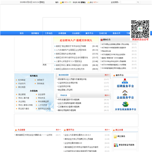This screenshot has width=152, height=152.
Task: Open 单位地图 in the 机构概况 panel
Action: coord(22,87)
